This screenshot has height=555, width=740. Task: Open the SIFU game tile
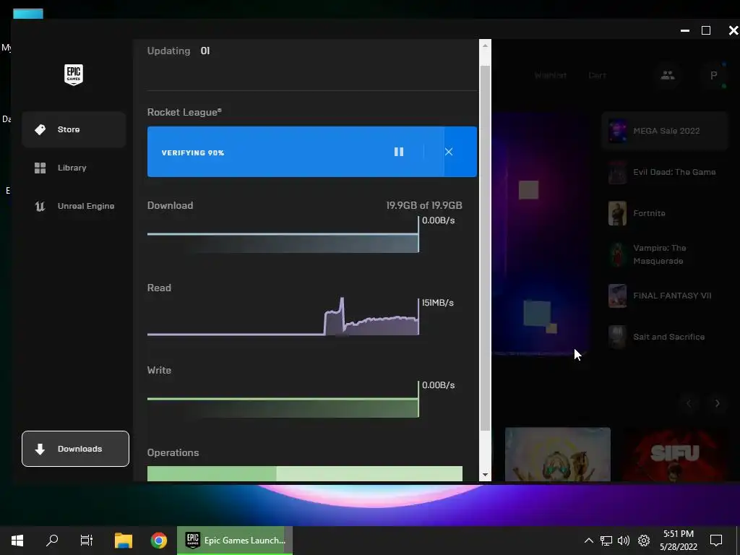pos(676,455)
